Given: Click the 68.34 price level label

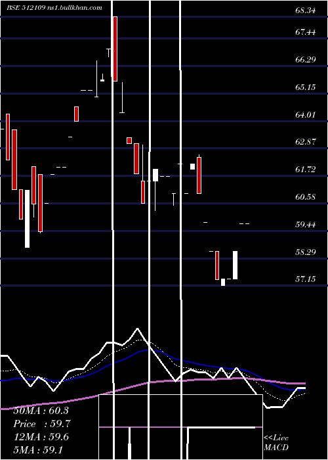Looking at the screenshot, I should [306, 11].
